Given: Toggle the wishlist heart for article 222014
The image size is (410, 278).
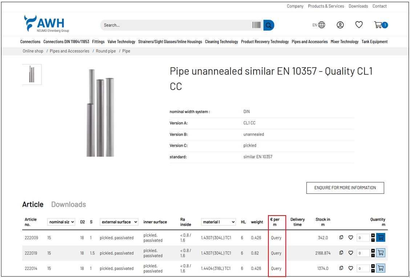Looking at the screenshot, I should (351, 269).
